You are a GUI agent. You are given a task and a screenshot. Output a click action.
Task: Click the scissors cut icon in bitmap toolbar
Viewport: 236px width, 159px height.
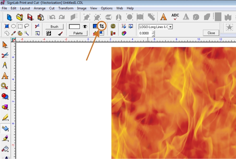(x=37, y=26)
